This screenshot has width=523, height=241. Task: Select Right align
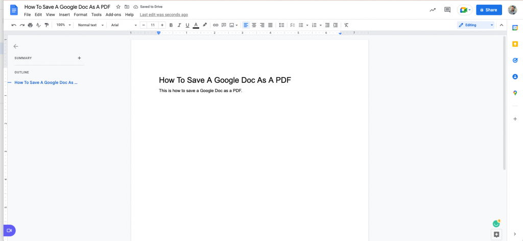click(x=262, y=25)
